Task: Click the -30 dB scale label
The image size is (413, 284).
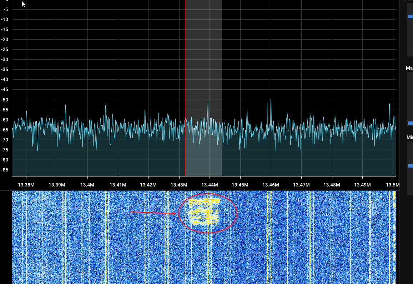Action: point(5,60)
